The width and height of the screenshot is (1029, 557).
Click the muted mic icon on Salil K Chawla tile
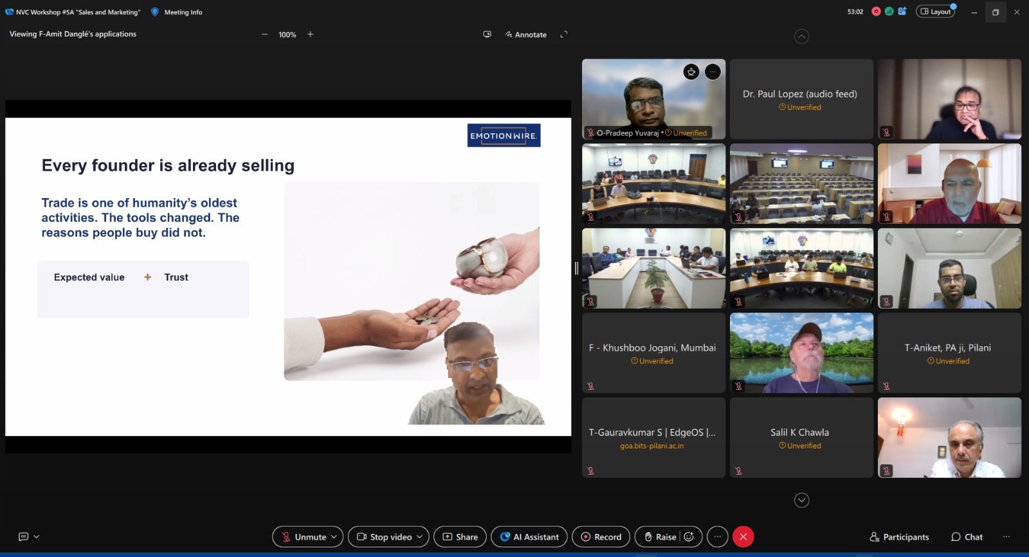tap(738, 471)
